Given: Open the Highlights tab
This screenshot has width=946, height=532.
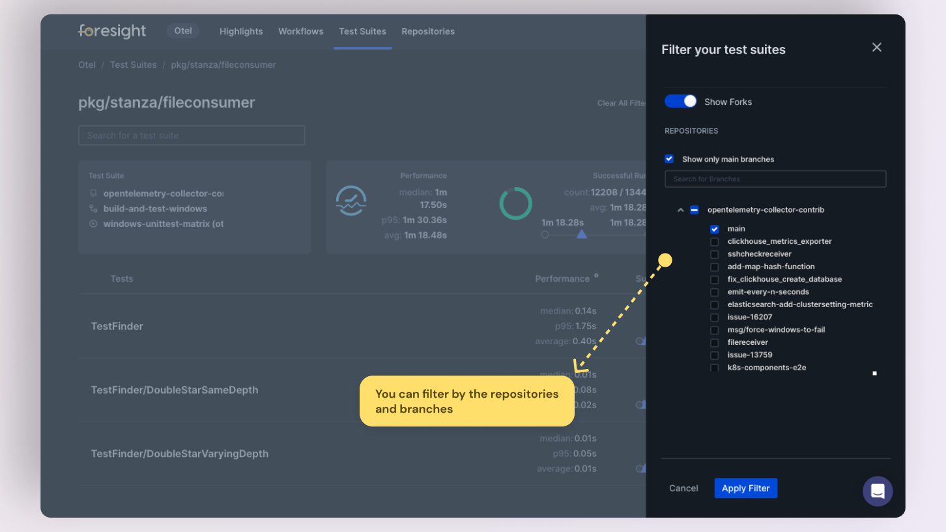Looking at the screenshot, I should tap(241, 31).
